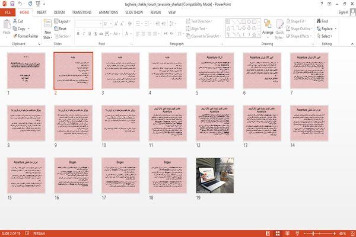
Task: Click the Copy command in Clipboard group
Action: pos(19,28)
